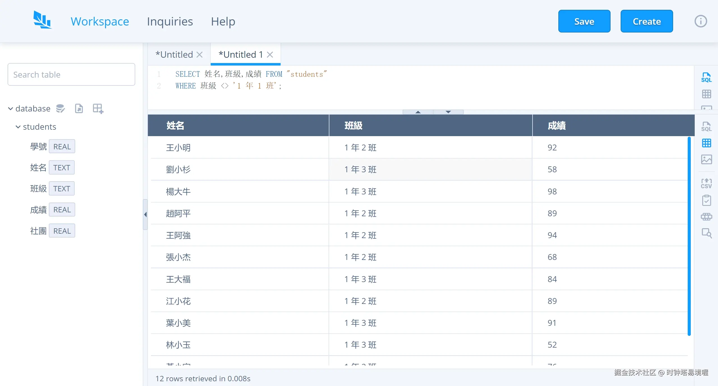Click the clipboard check icon in sidebar
Screen dimensions: 718x386
point(706,200)
